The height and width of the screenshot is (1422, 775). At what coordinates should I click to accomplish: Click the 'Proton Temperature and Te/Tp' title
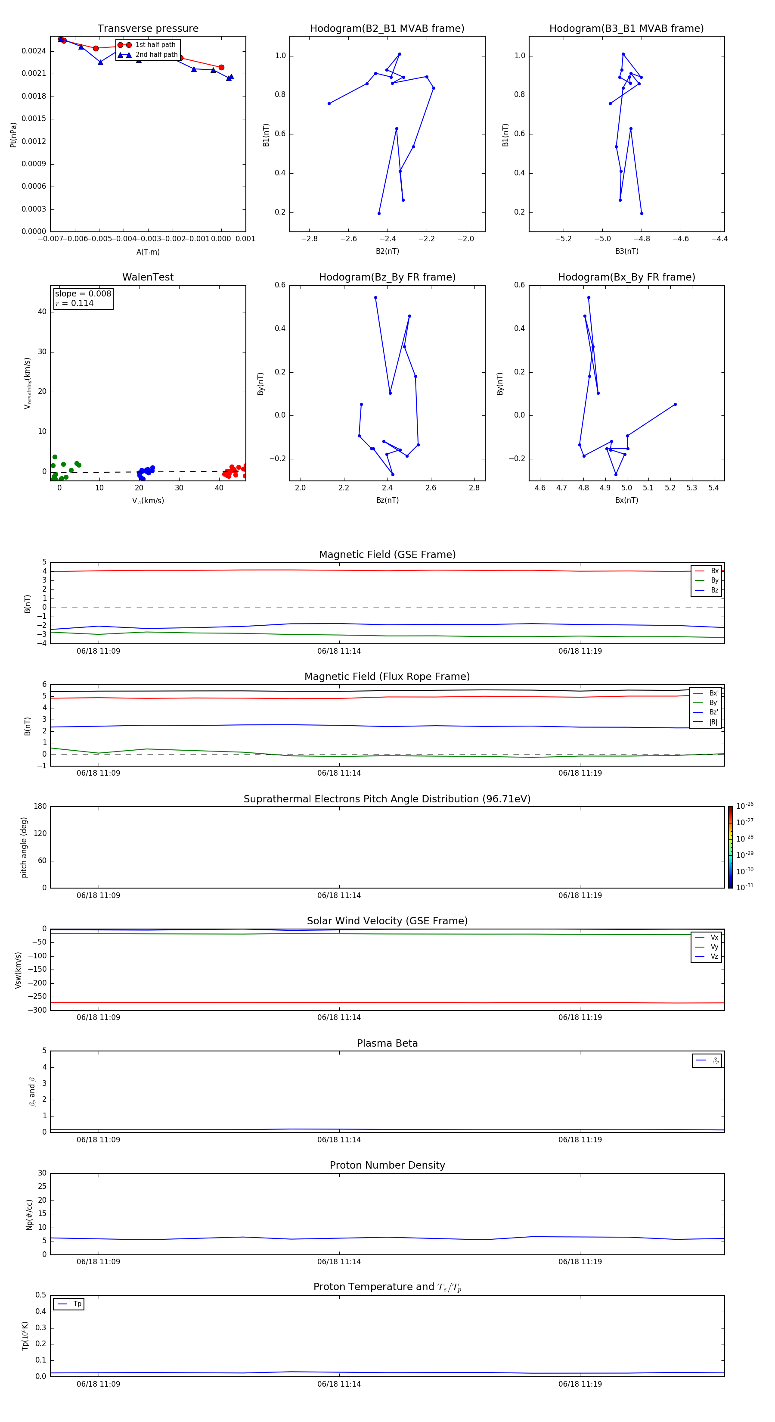click(387, 1287)
